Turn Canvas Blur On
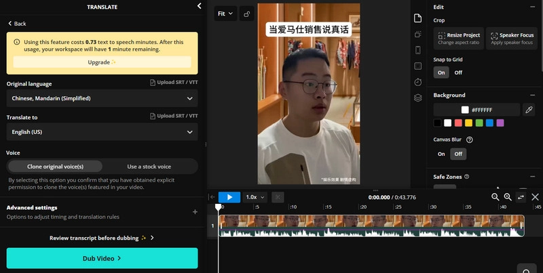The height and width of the screenshot is (273, 543). point(441,154)
